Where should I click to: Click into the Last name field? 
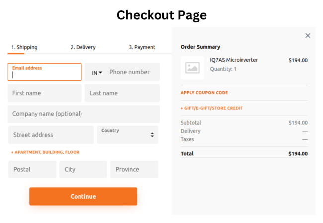pyautogui.click(x=122, y=93)
